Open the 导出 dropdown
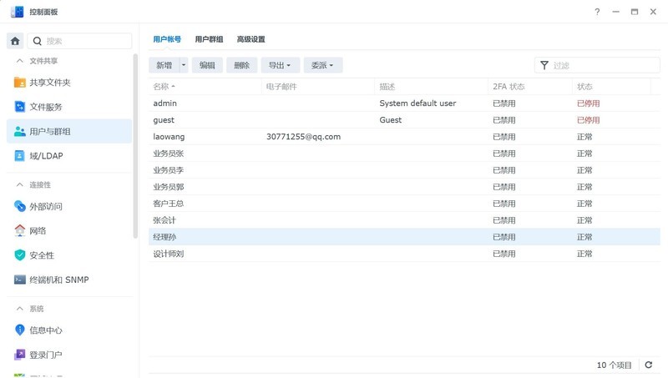The width and height of the screenshot is (668, 378). click(280, 65)
